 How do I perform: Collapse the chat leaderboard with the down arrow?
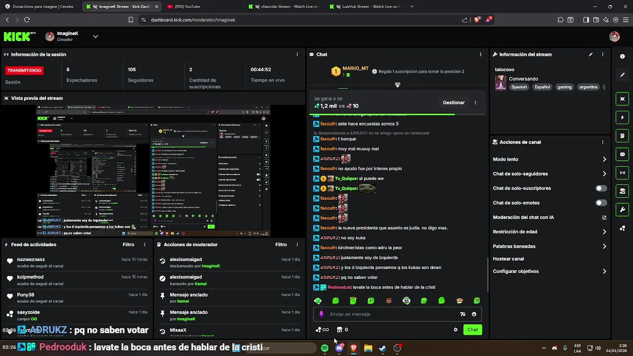397,85
